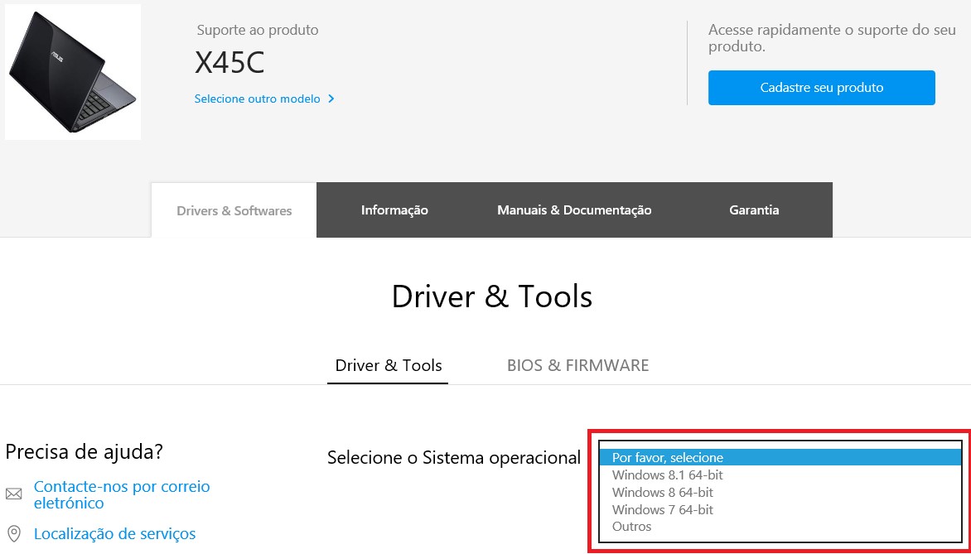Choose Windows 7 64-bit operating system
971x554 pixels.
click(780, 509)
